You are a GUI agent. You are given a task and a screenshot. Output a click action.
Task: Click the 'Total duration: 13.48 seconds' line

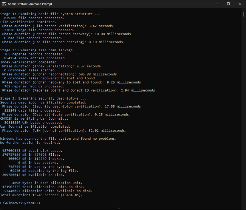pyautogui.click(x=41, y=195)
